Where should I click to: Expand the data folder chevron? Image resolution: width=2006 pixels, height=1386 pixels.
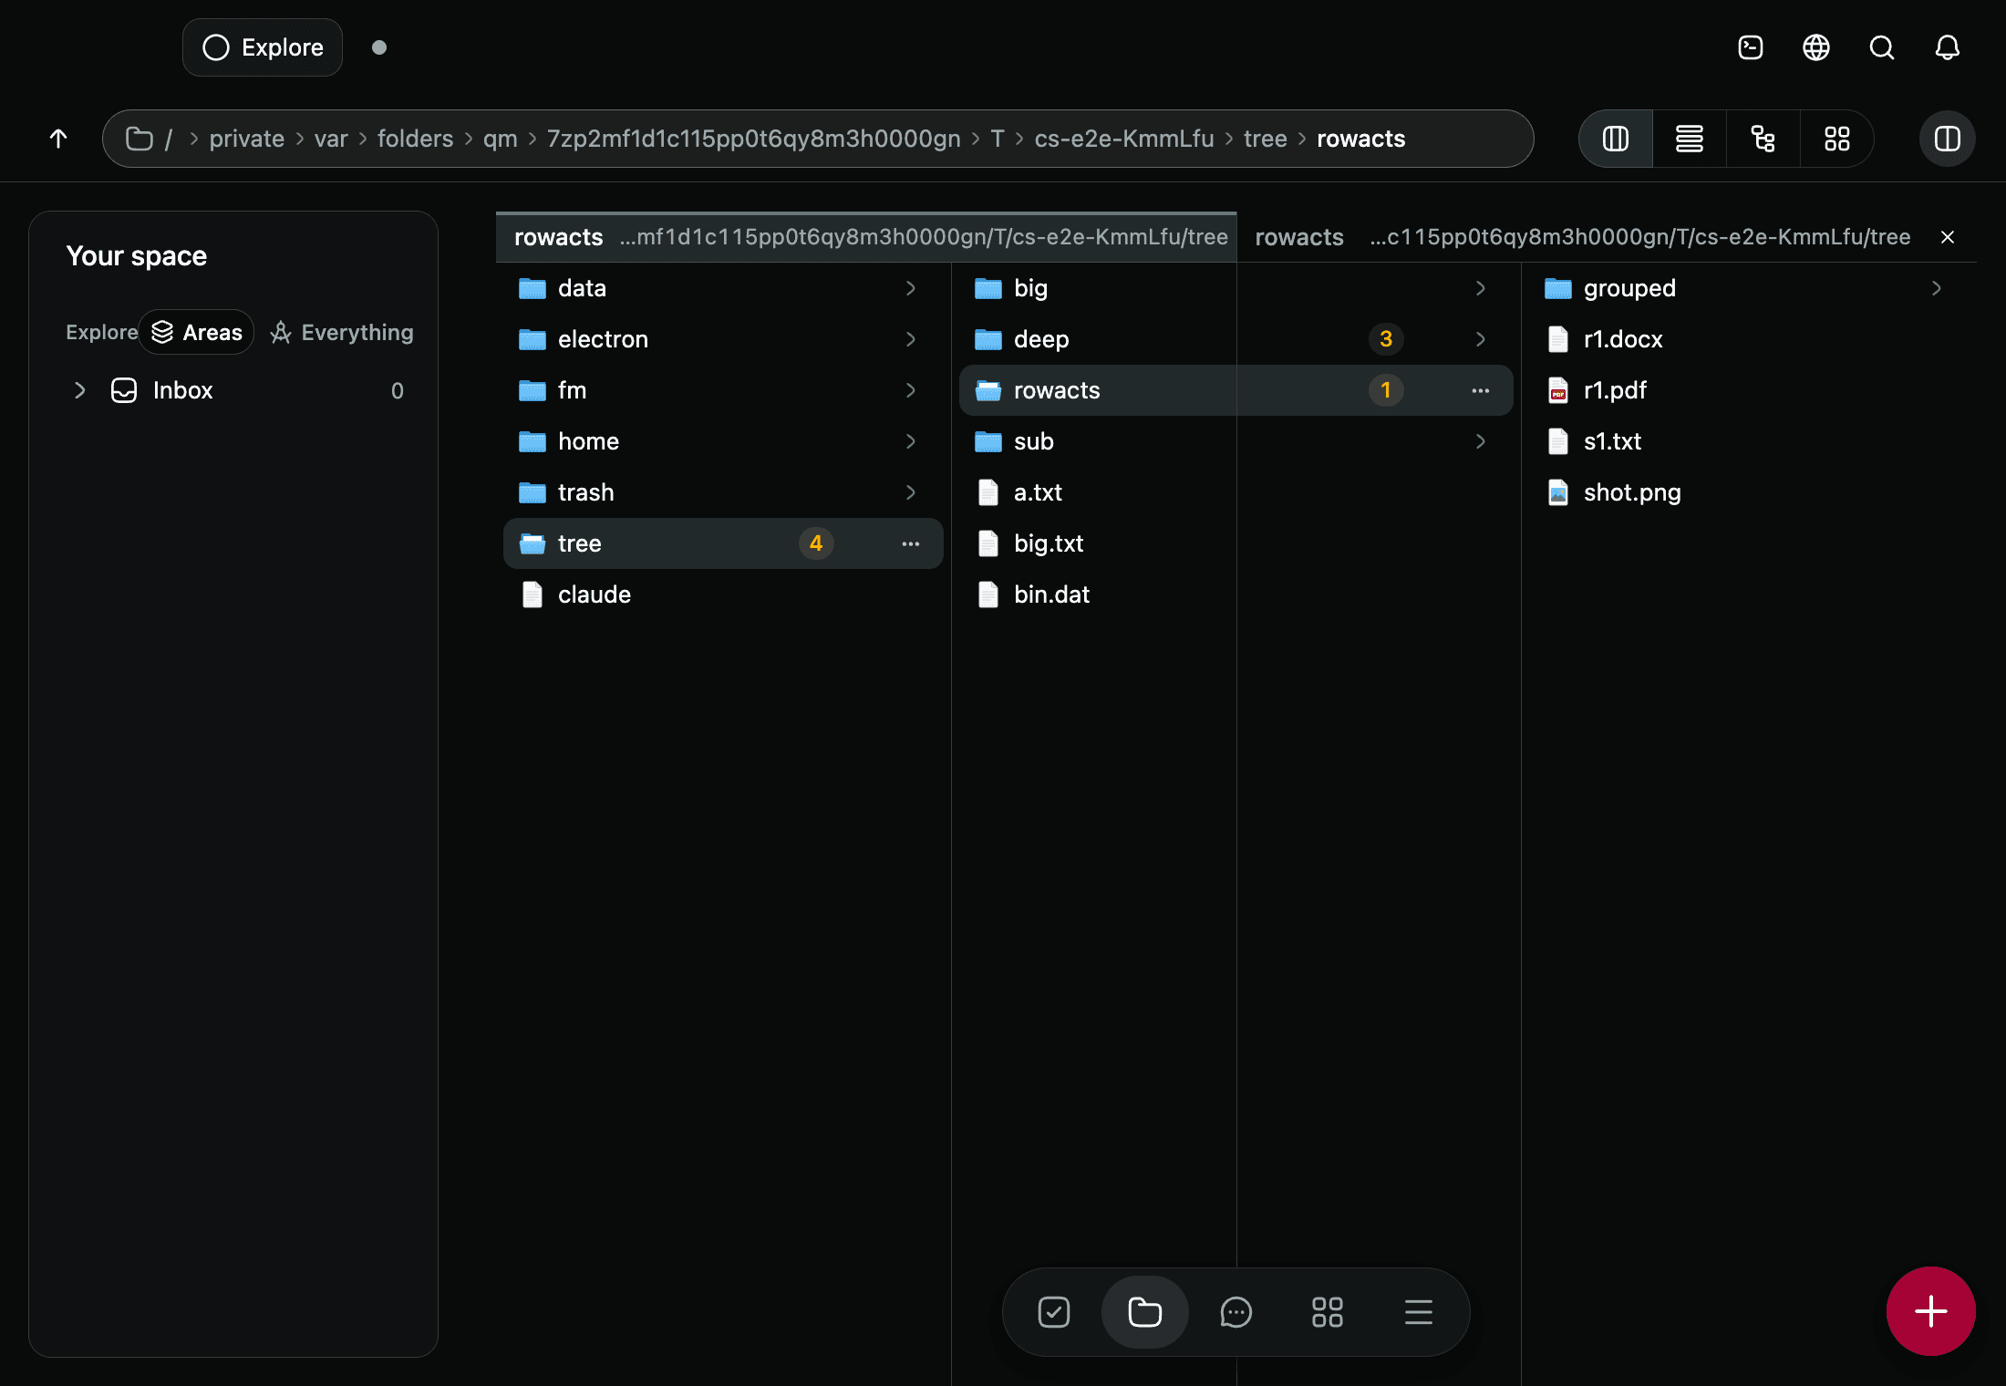point(911,288)
